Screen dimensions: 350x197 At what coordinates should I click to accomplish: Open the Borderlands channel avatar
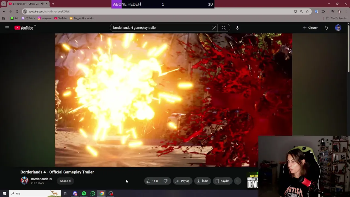click(24, 181)
